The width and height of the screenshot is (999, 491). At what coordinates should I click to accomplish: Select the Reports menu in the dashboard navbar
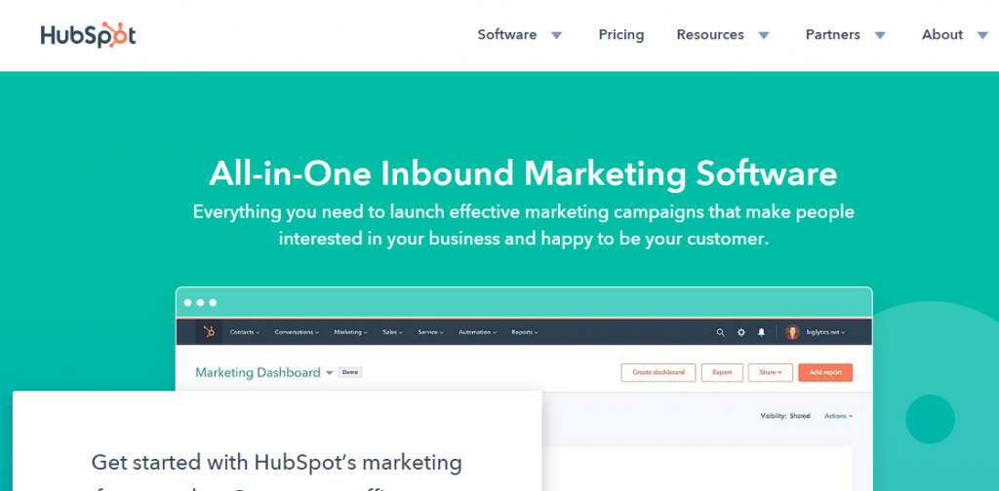pyautogui.click(x=524, y=332)
